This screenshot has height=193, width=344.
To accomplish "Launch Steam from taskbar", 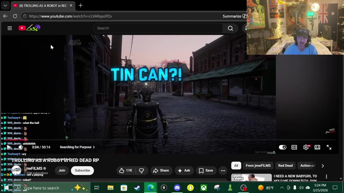I will pyautogui.click(x=137, y=188).
